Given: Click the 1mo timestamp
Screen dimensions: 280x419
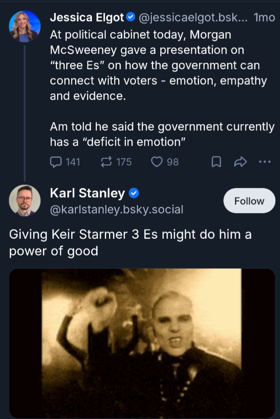Looking at the screenshot, I should click(264, 17).
